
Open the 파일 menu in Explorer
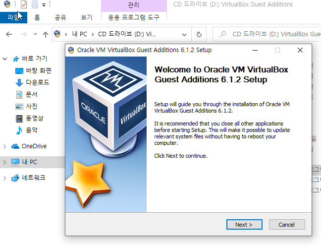[13, 18]
